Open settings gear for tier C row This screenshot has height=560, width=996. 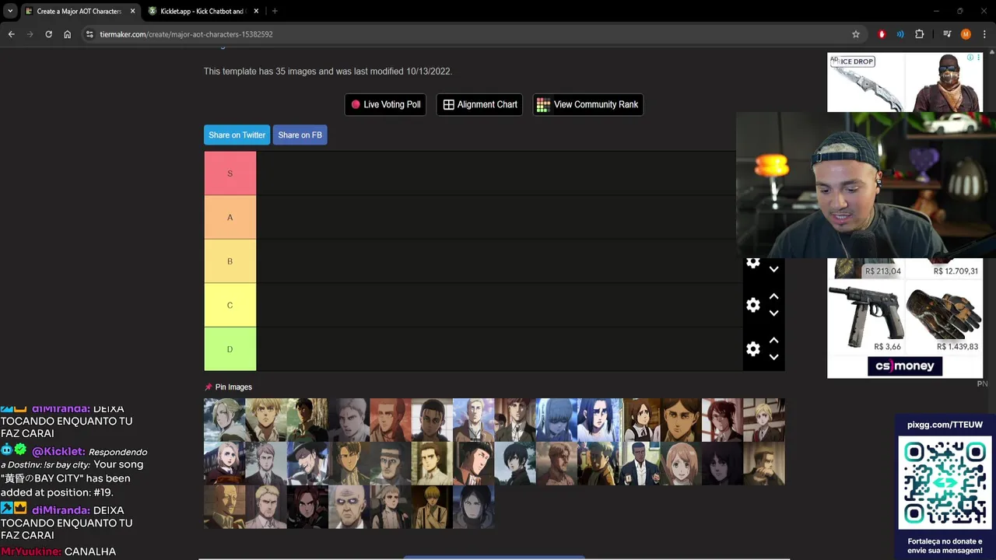[753, 305]
